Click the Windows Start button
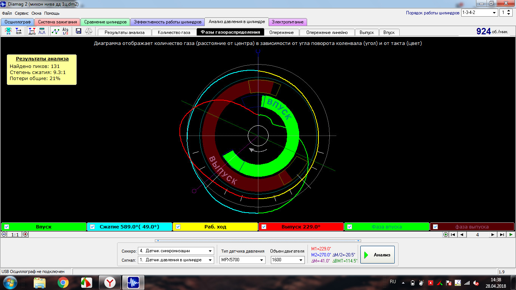 10,282
